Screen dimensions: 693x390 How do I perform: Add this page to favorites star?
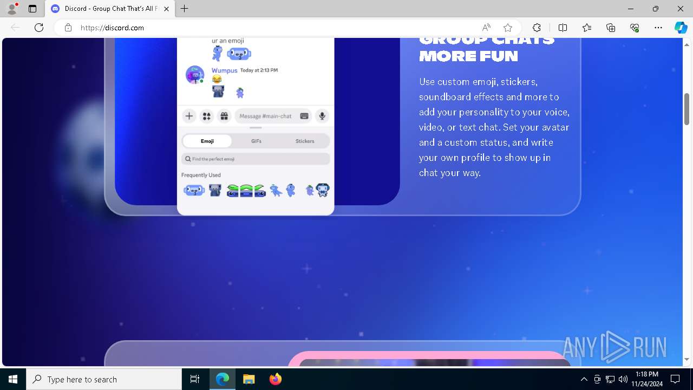point(508,28)
